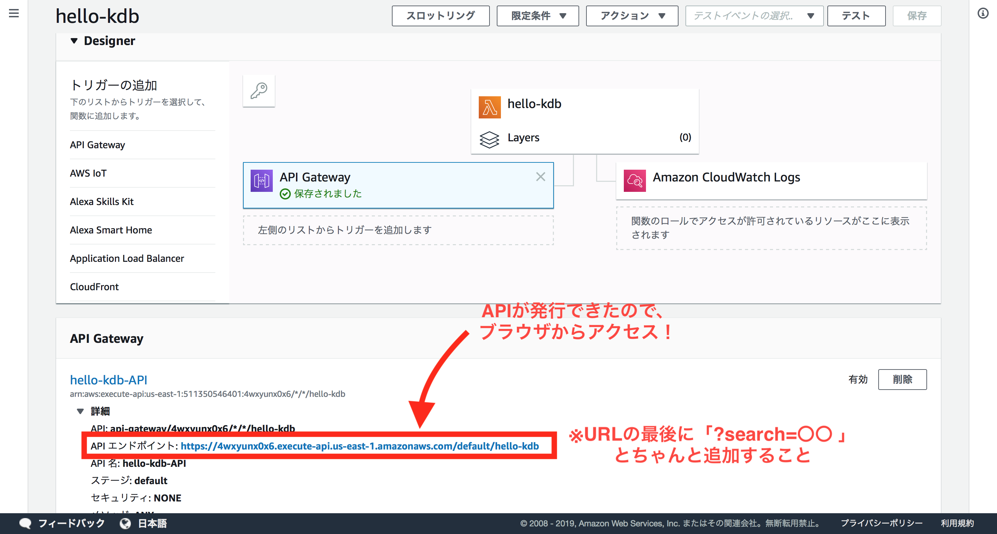Viewport: 997px width, 534px height.
Task: Click the green saved checkmark icon
Action: point(285,194)
